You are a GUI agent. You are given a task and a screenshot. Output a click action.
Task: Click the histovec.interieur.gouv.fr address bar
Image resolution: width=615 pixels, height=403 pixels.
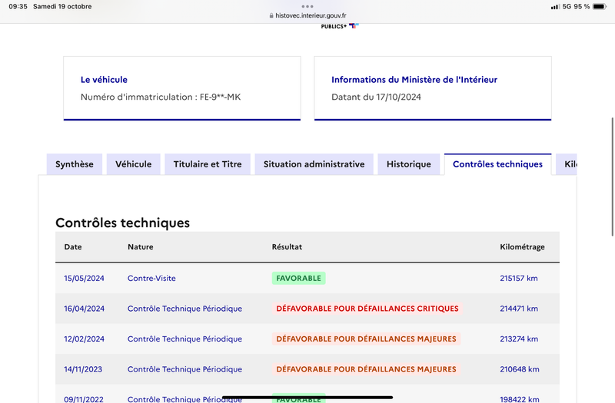click(307, 15)
